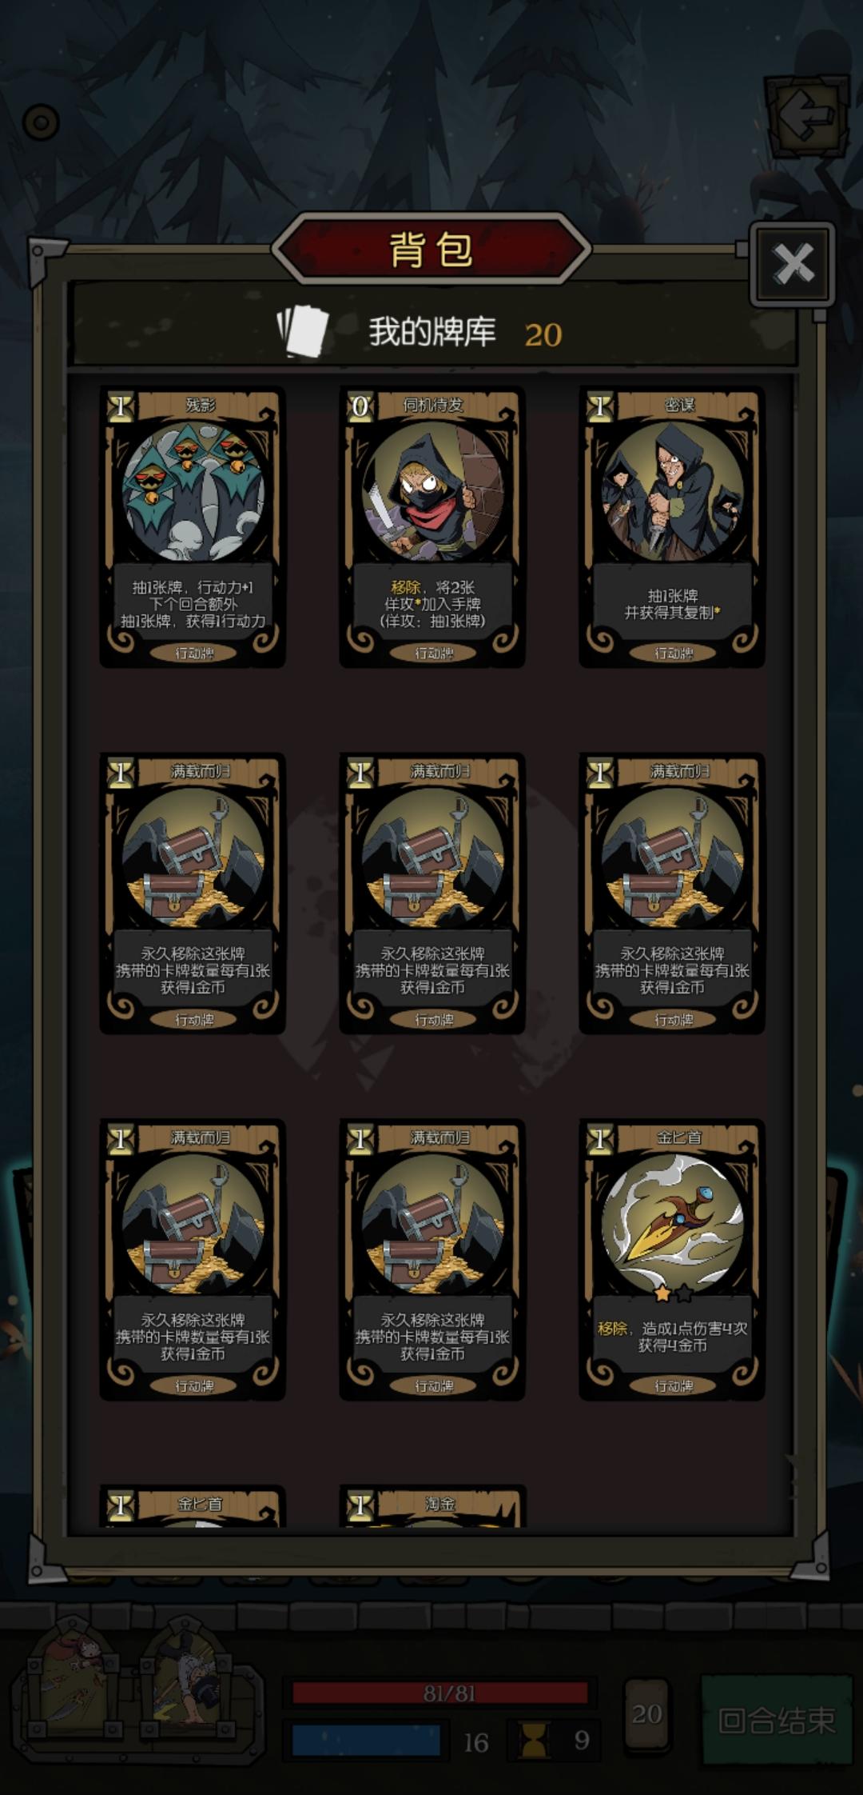863x1795 pixels.
Task: Click the red 81/81 health bar
Action: click(440, 1693)
